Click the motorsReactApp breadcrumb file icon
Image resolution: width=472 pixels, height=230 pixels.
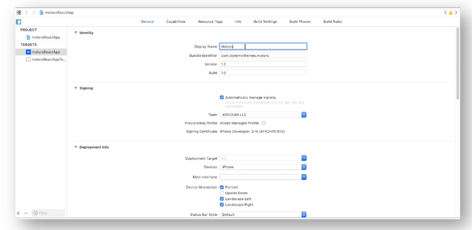coord(41,13)
